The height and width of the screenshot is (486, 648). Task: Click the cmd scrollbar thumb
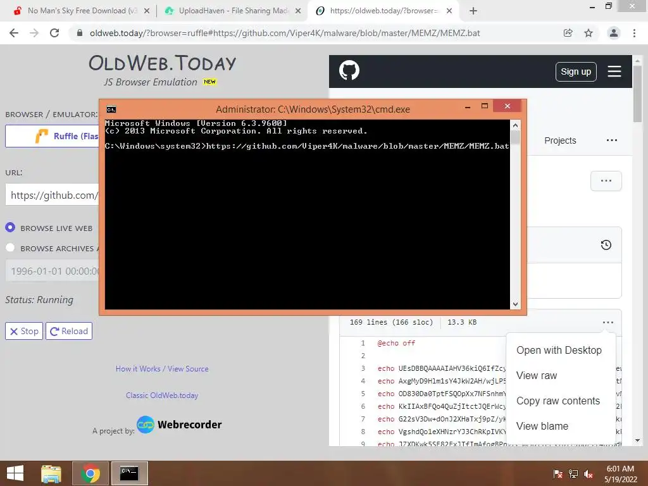[515, 137]
